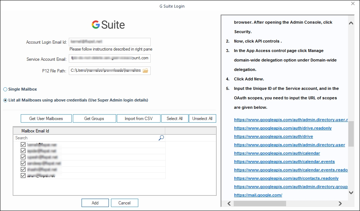Click the Unselect All button

[202, 119]
